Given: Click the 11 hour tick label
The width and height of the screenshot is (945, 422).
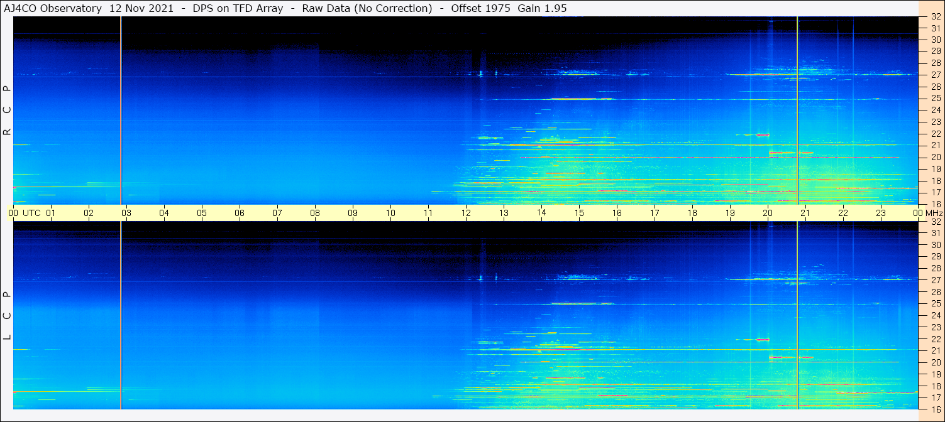Looking at the screenshot, I should (x=428, y=213).
